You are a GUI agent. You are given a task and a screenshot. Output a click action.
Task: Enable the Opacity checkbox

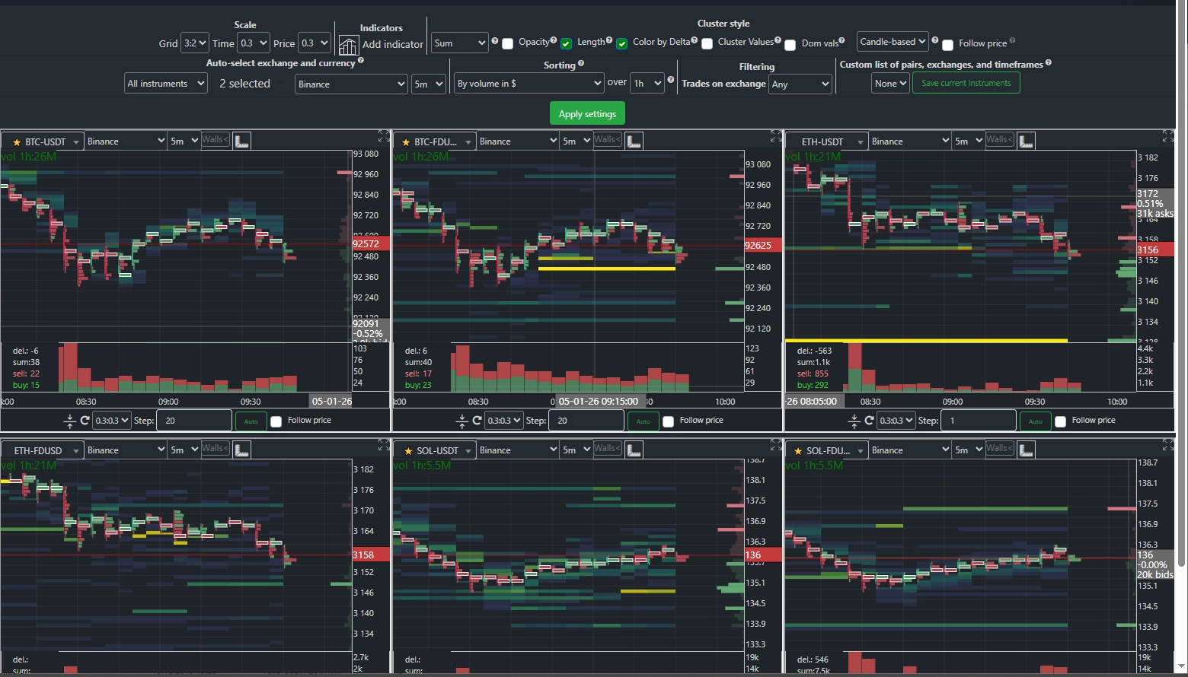click(x=508, y=44)
